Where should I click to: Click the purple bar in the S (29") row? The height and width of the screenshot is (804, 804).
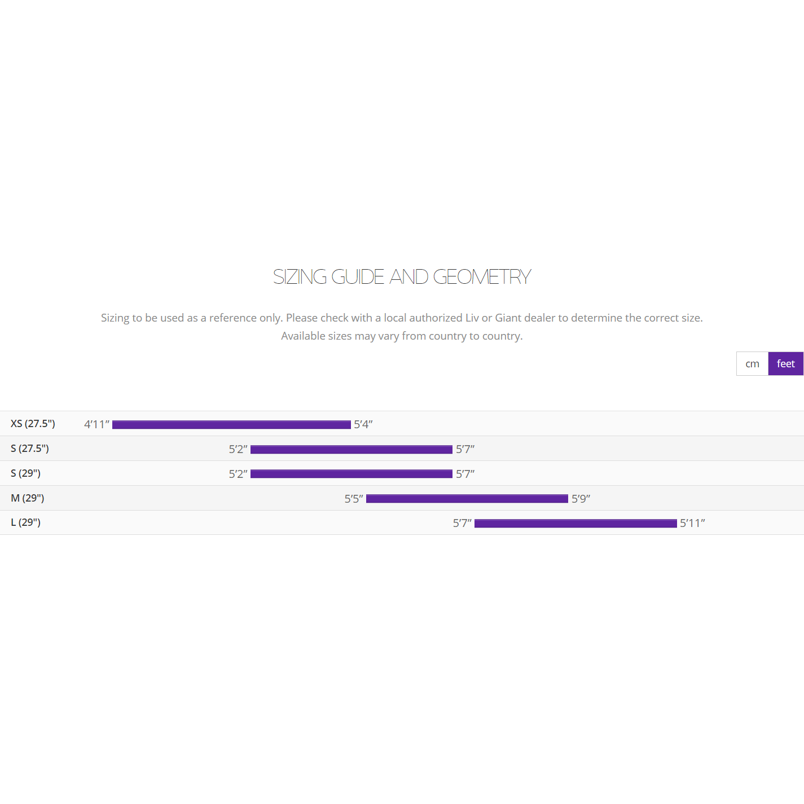pos(352,474)
